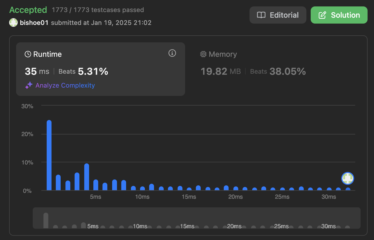374x240 pixels.
Task: Click the tallest blue bar in chart
Action: [x=49, y=155]
